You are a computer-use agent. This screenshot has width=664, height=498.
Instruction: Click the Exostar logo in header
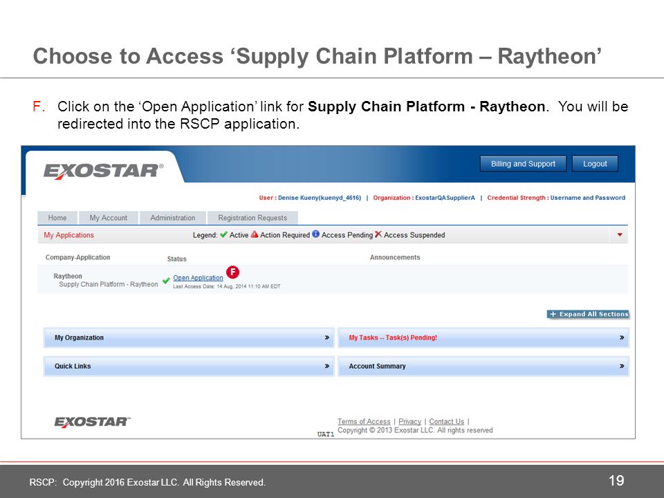103,171
